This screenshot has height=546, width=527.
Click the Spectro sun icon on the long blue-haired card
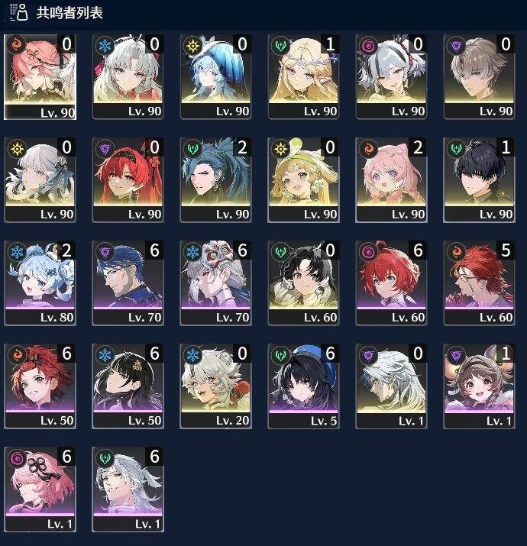[x=192, y=45]
